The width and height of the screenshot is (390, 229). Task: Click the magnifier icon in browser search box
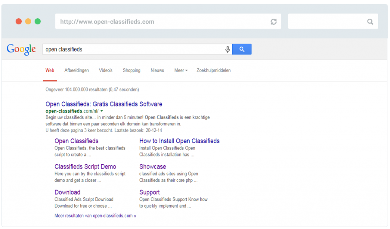point(370,22)
